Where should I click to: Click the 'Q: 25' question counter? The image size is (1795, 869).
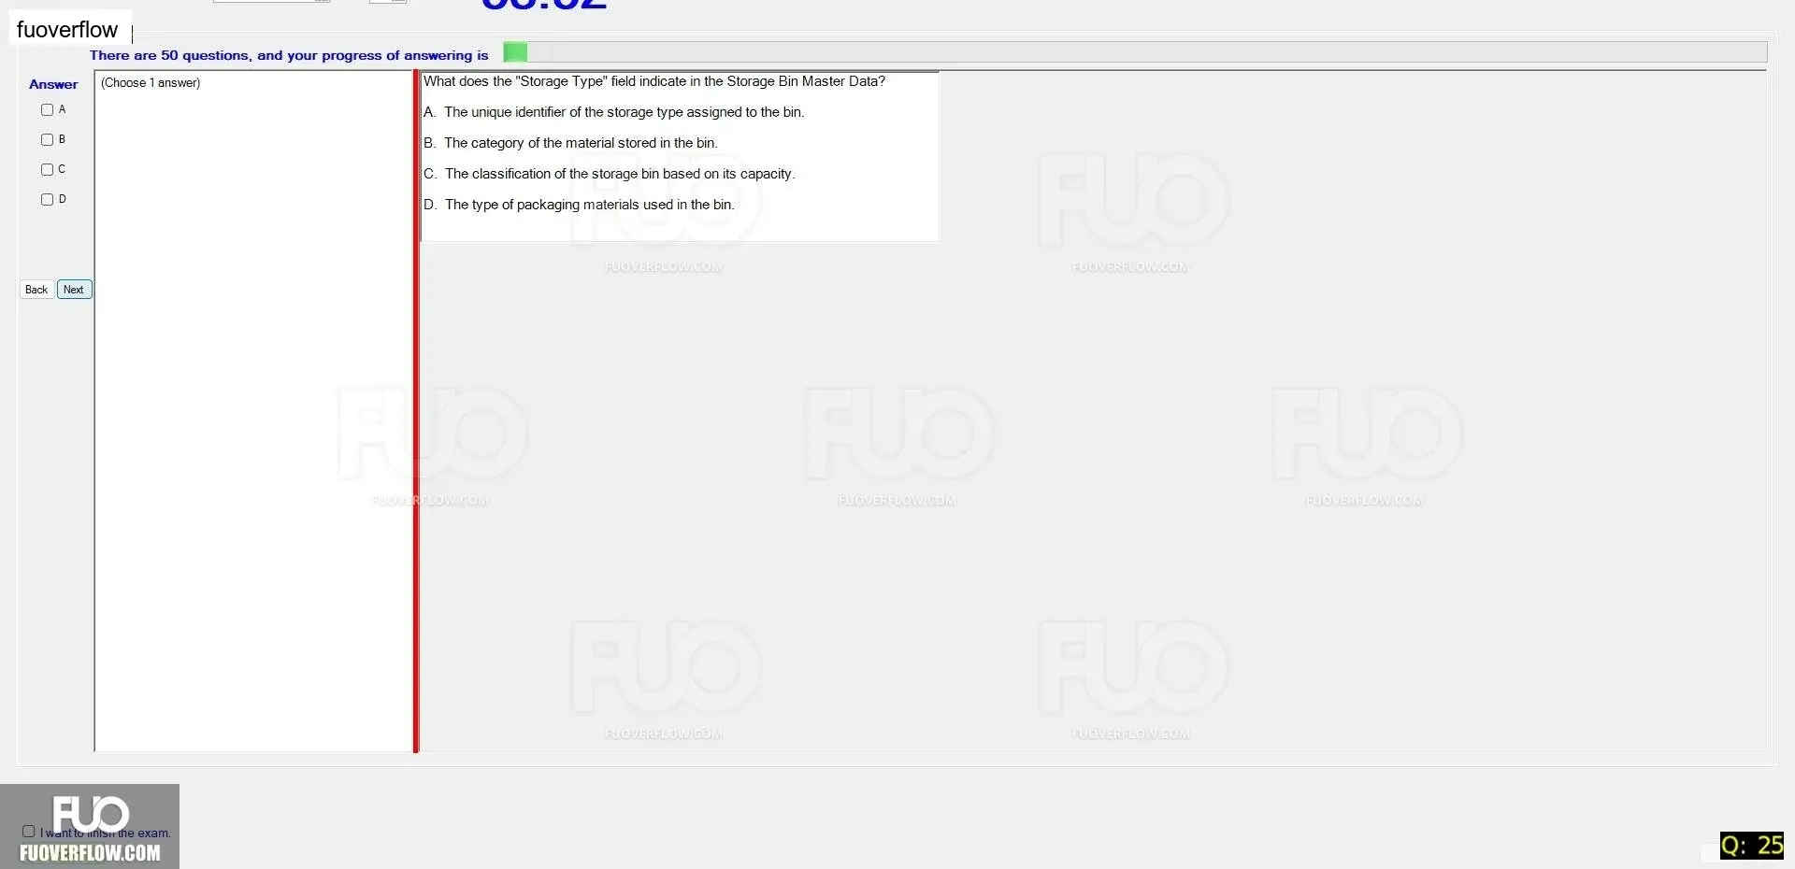(x=1752, y=846)
